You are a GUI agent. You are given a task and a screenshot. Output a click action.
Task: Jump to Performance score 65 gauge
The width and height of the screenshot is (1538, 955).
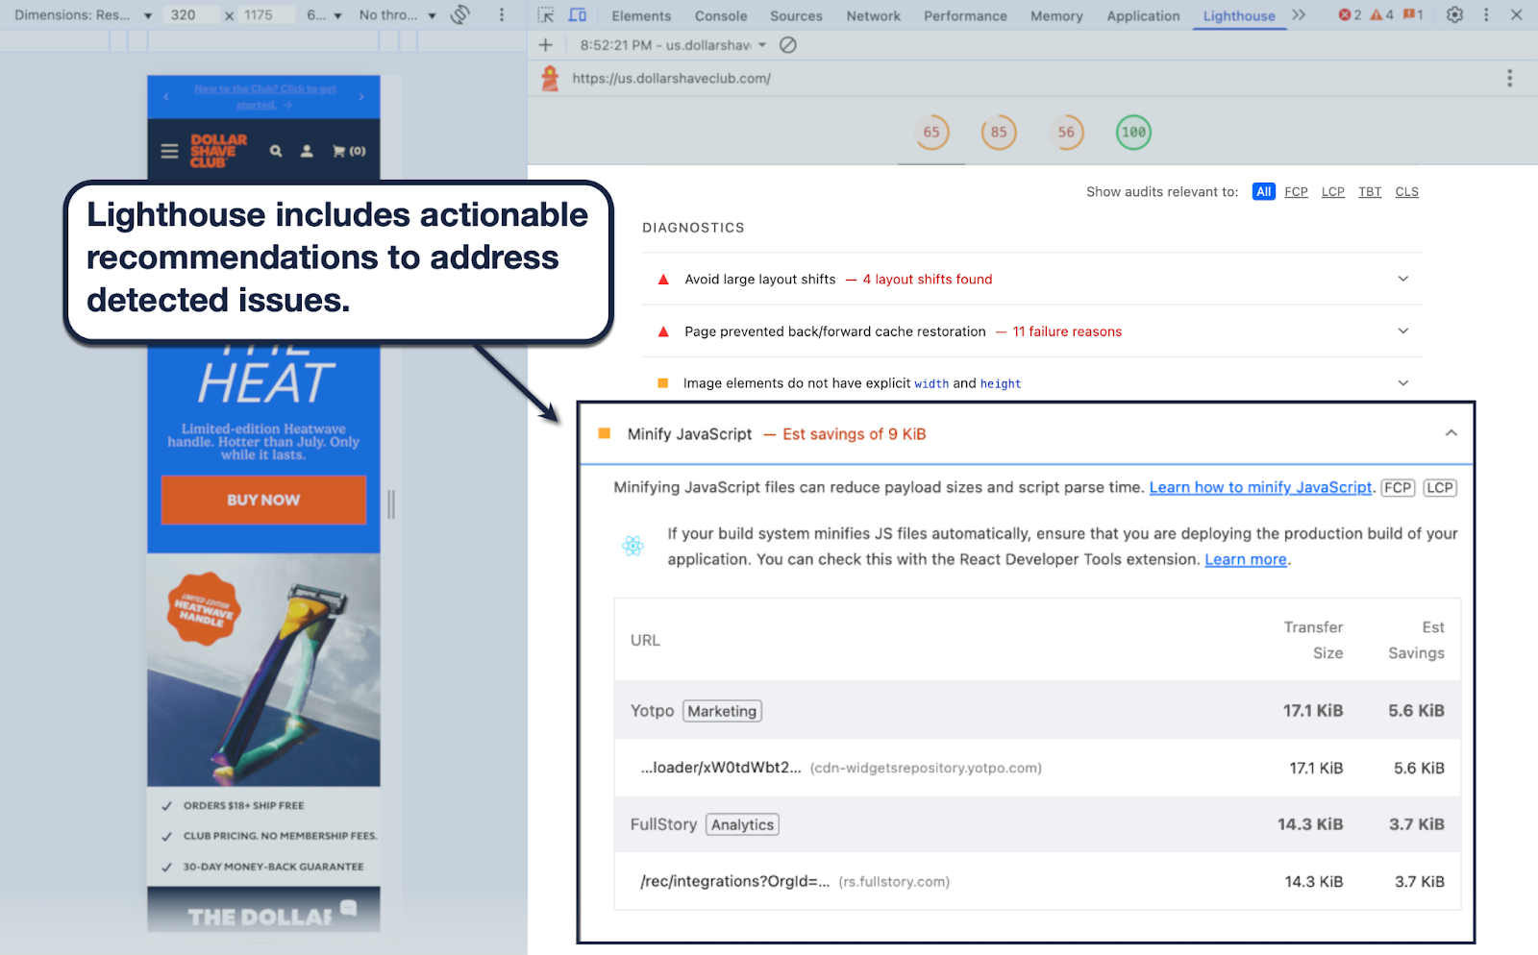tap(931, 133)
